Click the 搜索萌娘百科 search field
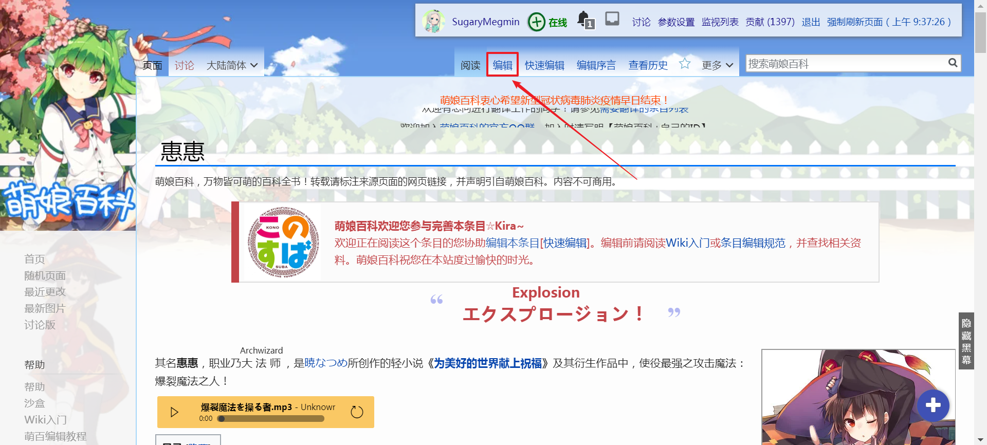 (x=846, y=64)
